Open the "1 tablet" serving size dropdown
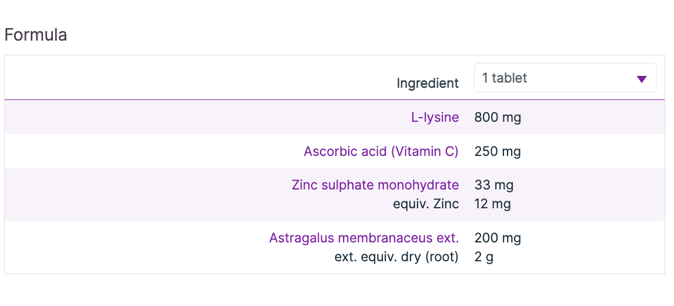This screenshot has height=306, width=674. (x=565, y=78)
